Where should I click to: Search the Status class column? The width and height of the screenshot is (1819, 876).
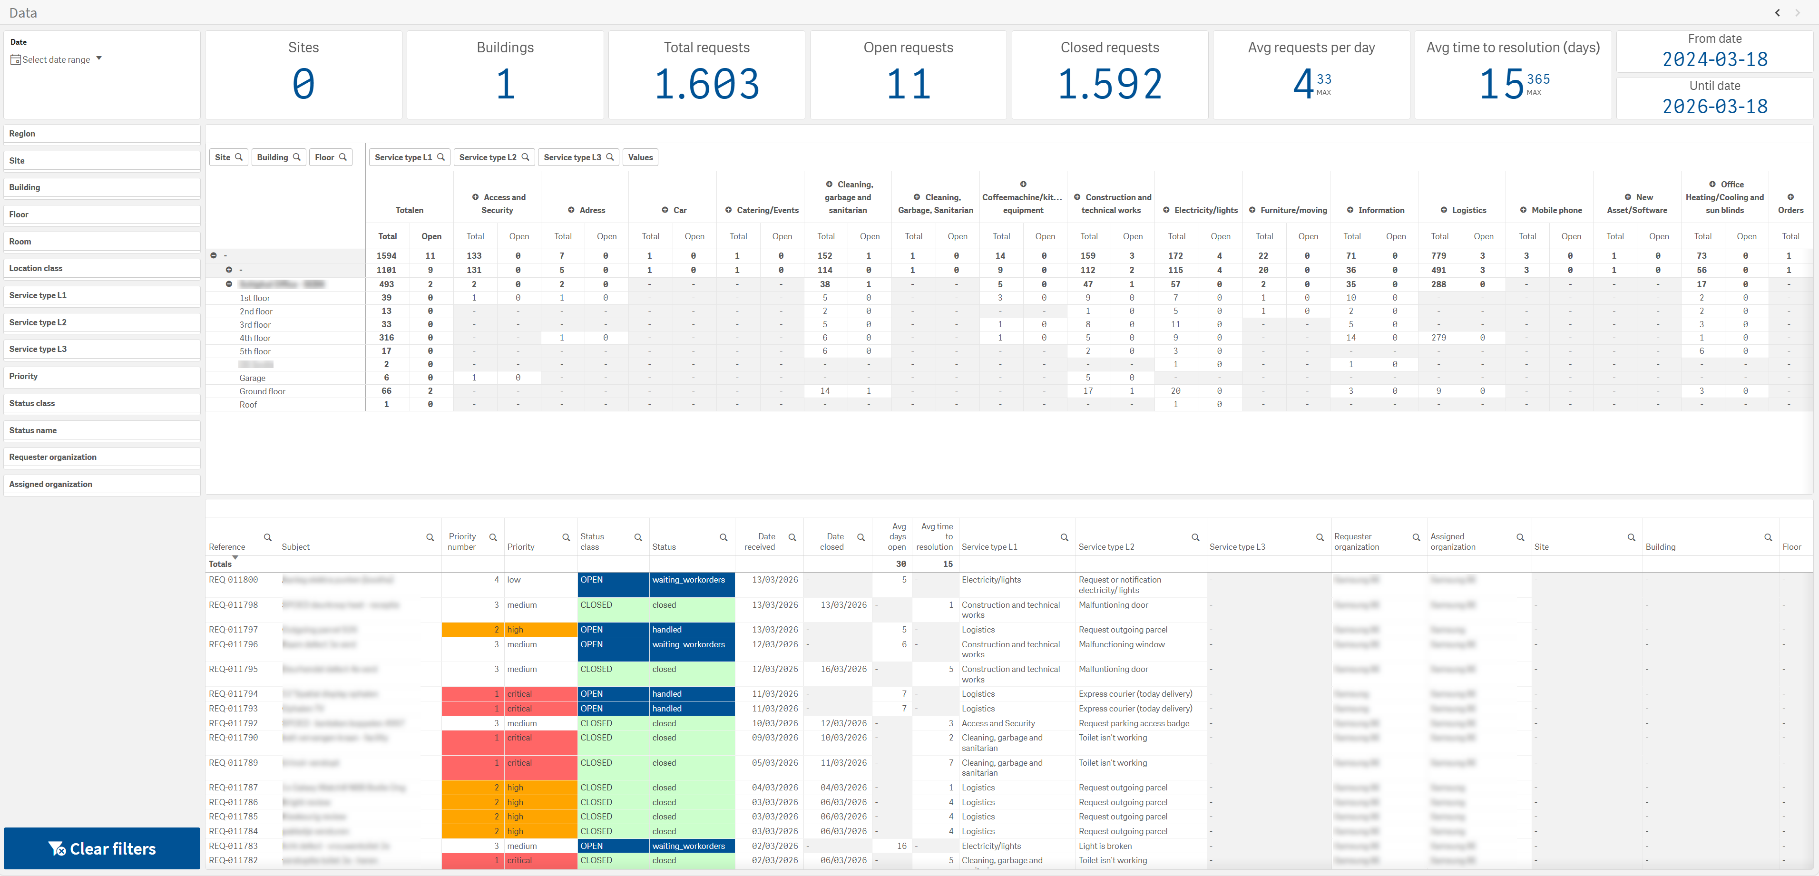(638, 538)
